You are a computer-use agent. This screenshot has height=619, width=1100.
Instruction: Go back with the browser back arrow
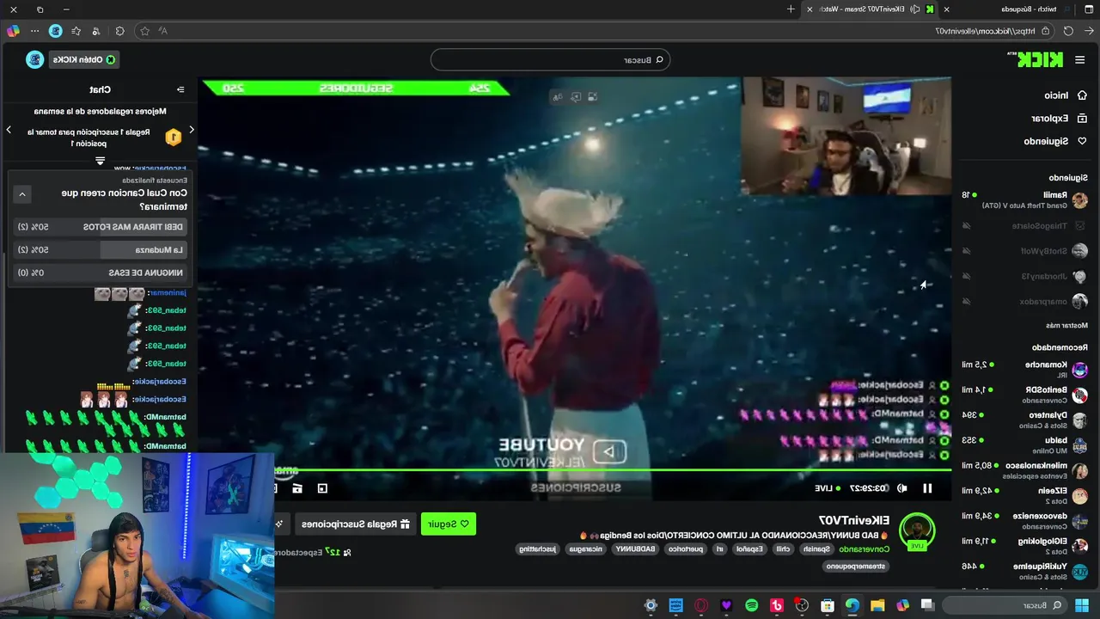point(1089,31)
